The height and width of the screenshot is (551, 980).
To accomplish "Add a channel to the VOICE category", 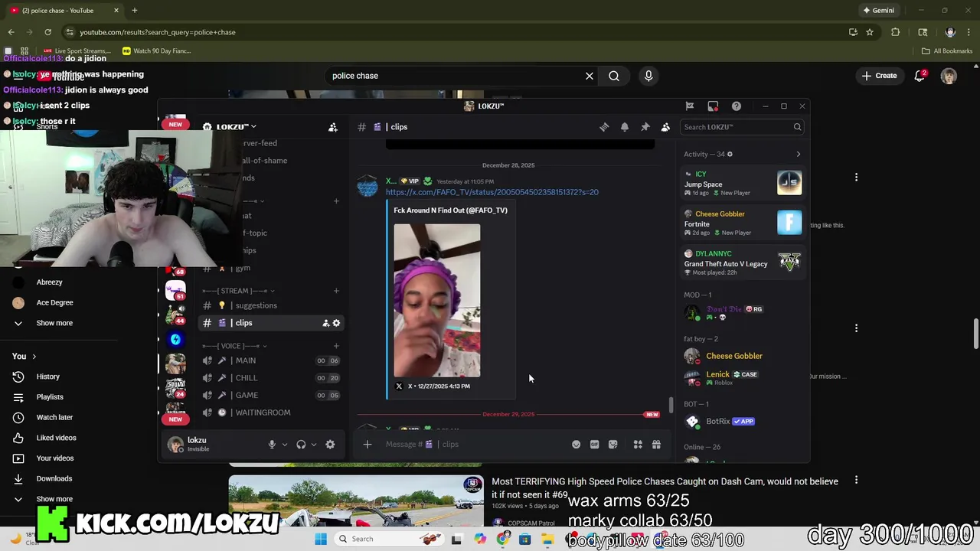I will 336,346.
